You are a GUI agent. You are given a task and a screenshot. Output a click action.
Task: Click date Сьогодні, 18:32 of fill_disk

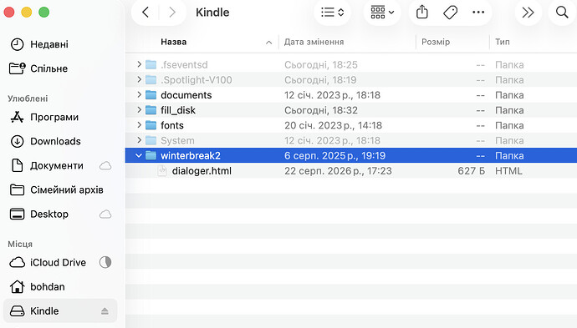pos(321,110)
